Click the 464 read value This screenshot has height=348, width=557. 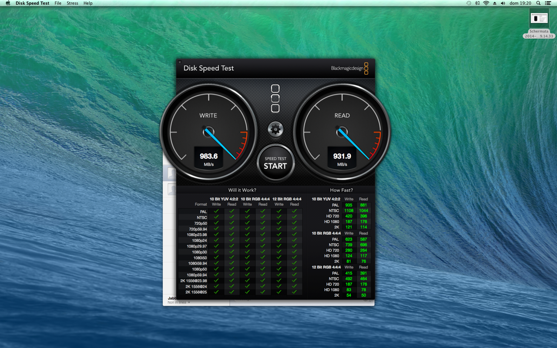[x=363, y=279]
